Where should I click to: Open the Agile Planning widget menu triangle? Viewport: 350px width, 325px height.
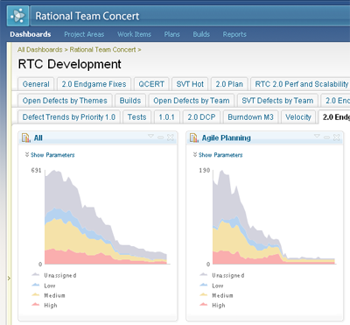317,136
